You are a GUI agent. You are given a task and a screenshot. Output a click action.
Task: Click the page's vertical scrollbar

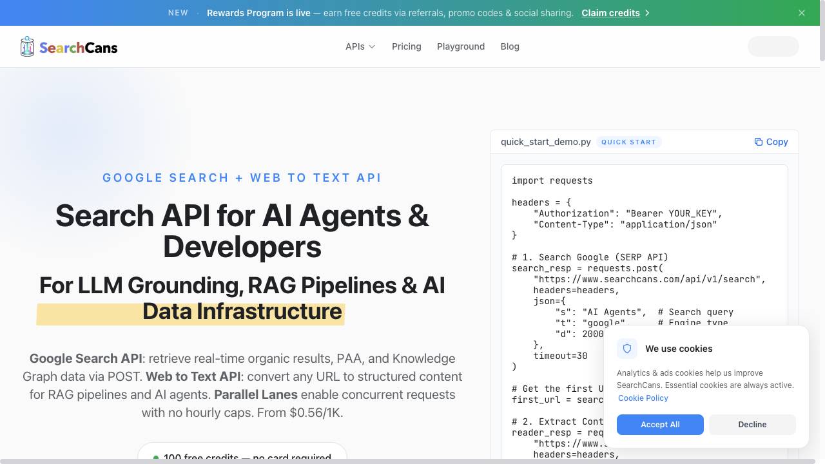pos(822,31)
